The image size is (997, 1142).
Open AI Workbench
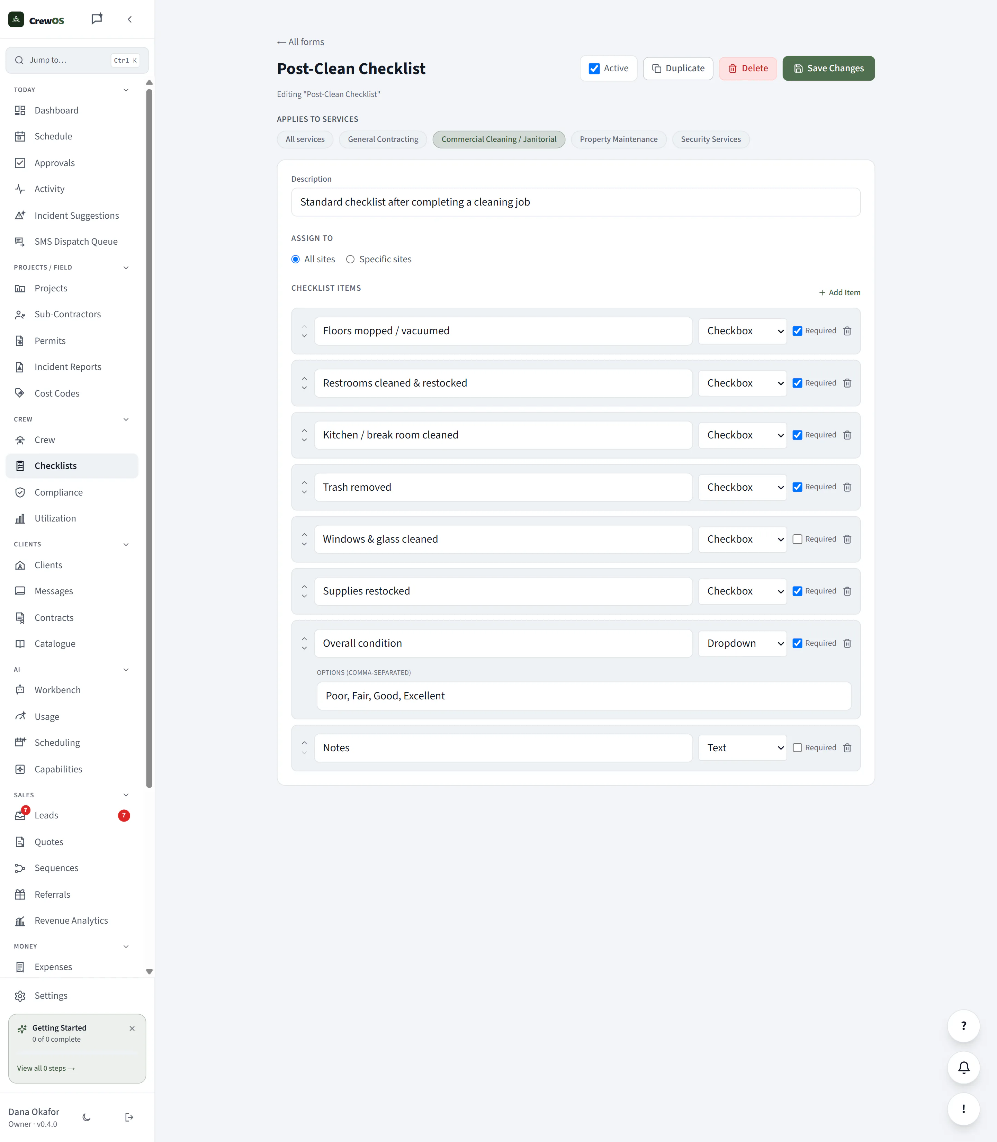click(72, 690)
